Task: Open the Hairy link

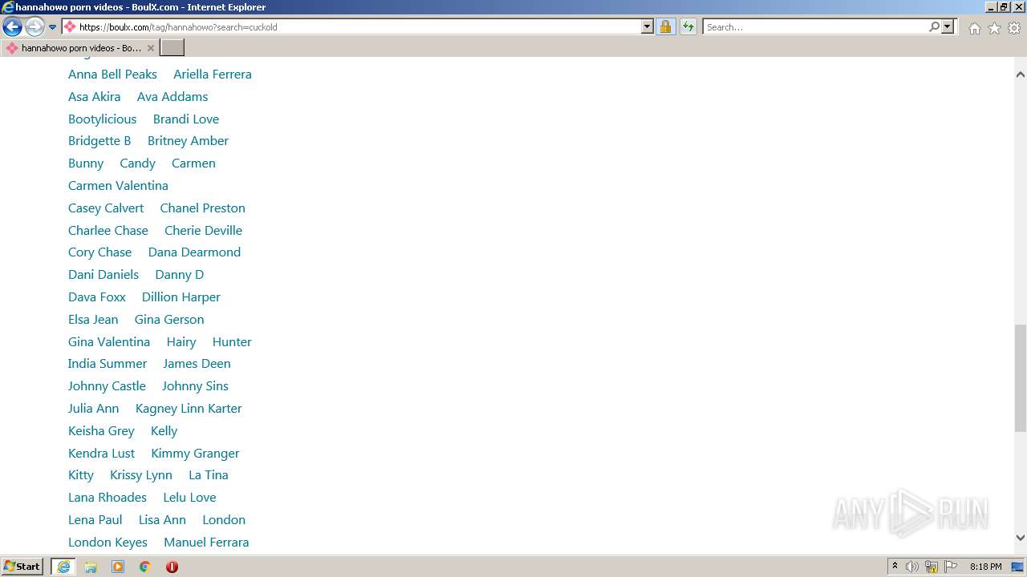Action: (x=181, y=341)
